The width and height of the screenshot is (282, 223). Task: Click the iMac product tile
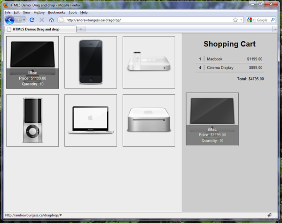(x=32, y=62)
